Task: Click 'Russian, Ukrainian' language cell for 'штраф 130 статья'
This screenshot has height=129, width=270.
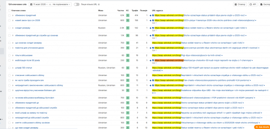Action: (x=107, y=68)
